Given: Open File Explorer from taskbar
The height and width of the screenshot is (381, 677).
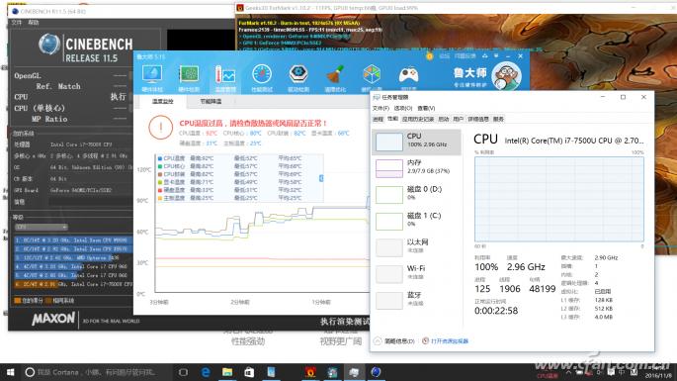Looking at the screenshot, I should coord(227,372).
